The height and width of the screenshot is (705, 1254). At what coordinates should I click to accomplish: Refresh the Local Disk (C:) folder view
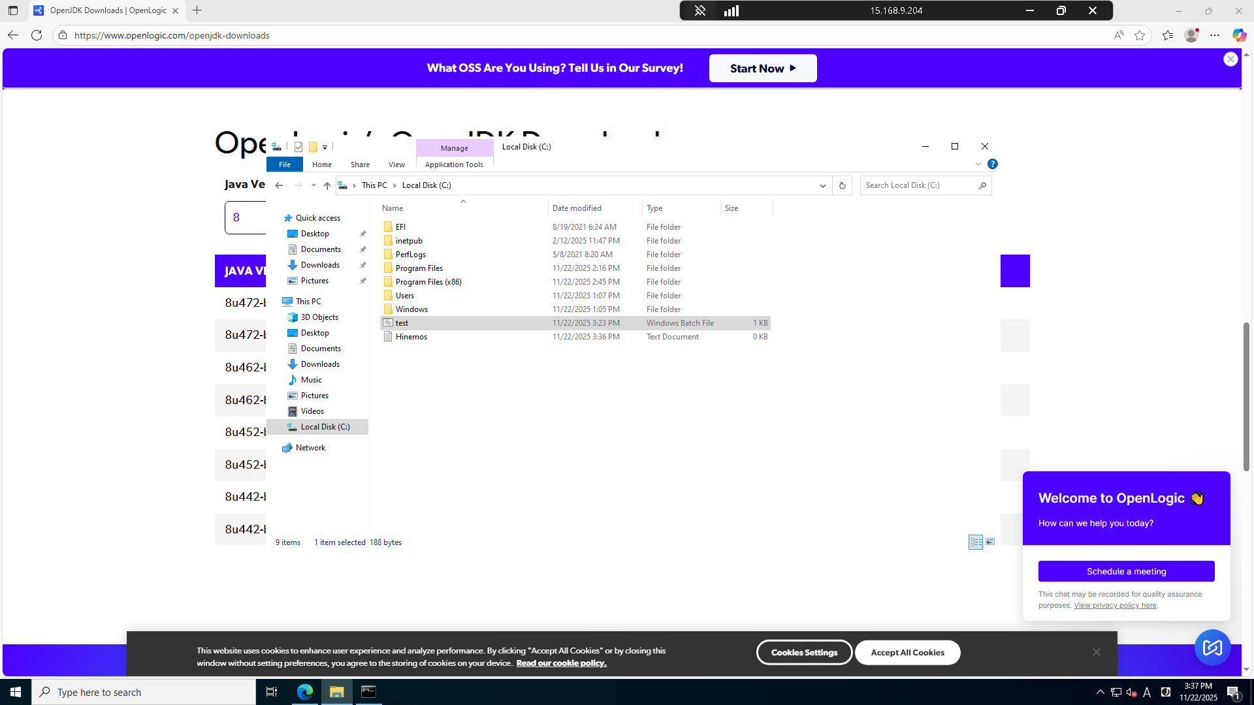843,185
